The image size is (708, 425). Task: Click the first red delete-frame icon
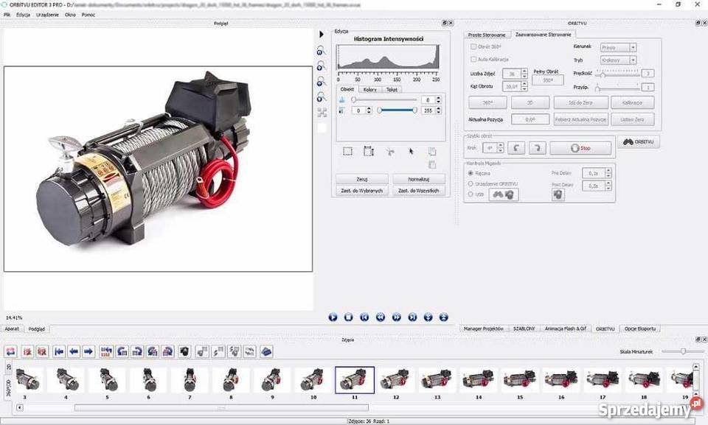pyautogui.click(x=27, y=351)
